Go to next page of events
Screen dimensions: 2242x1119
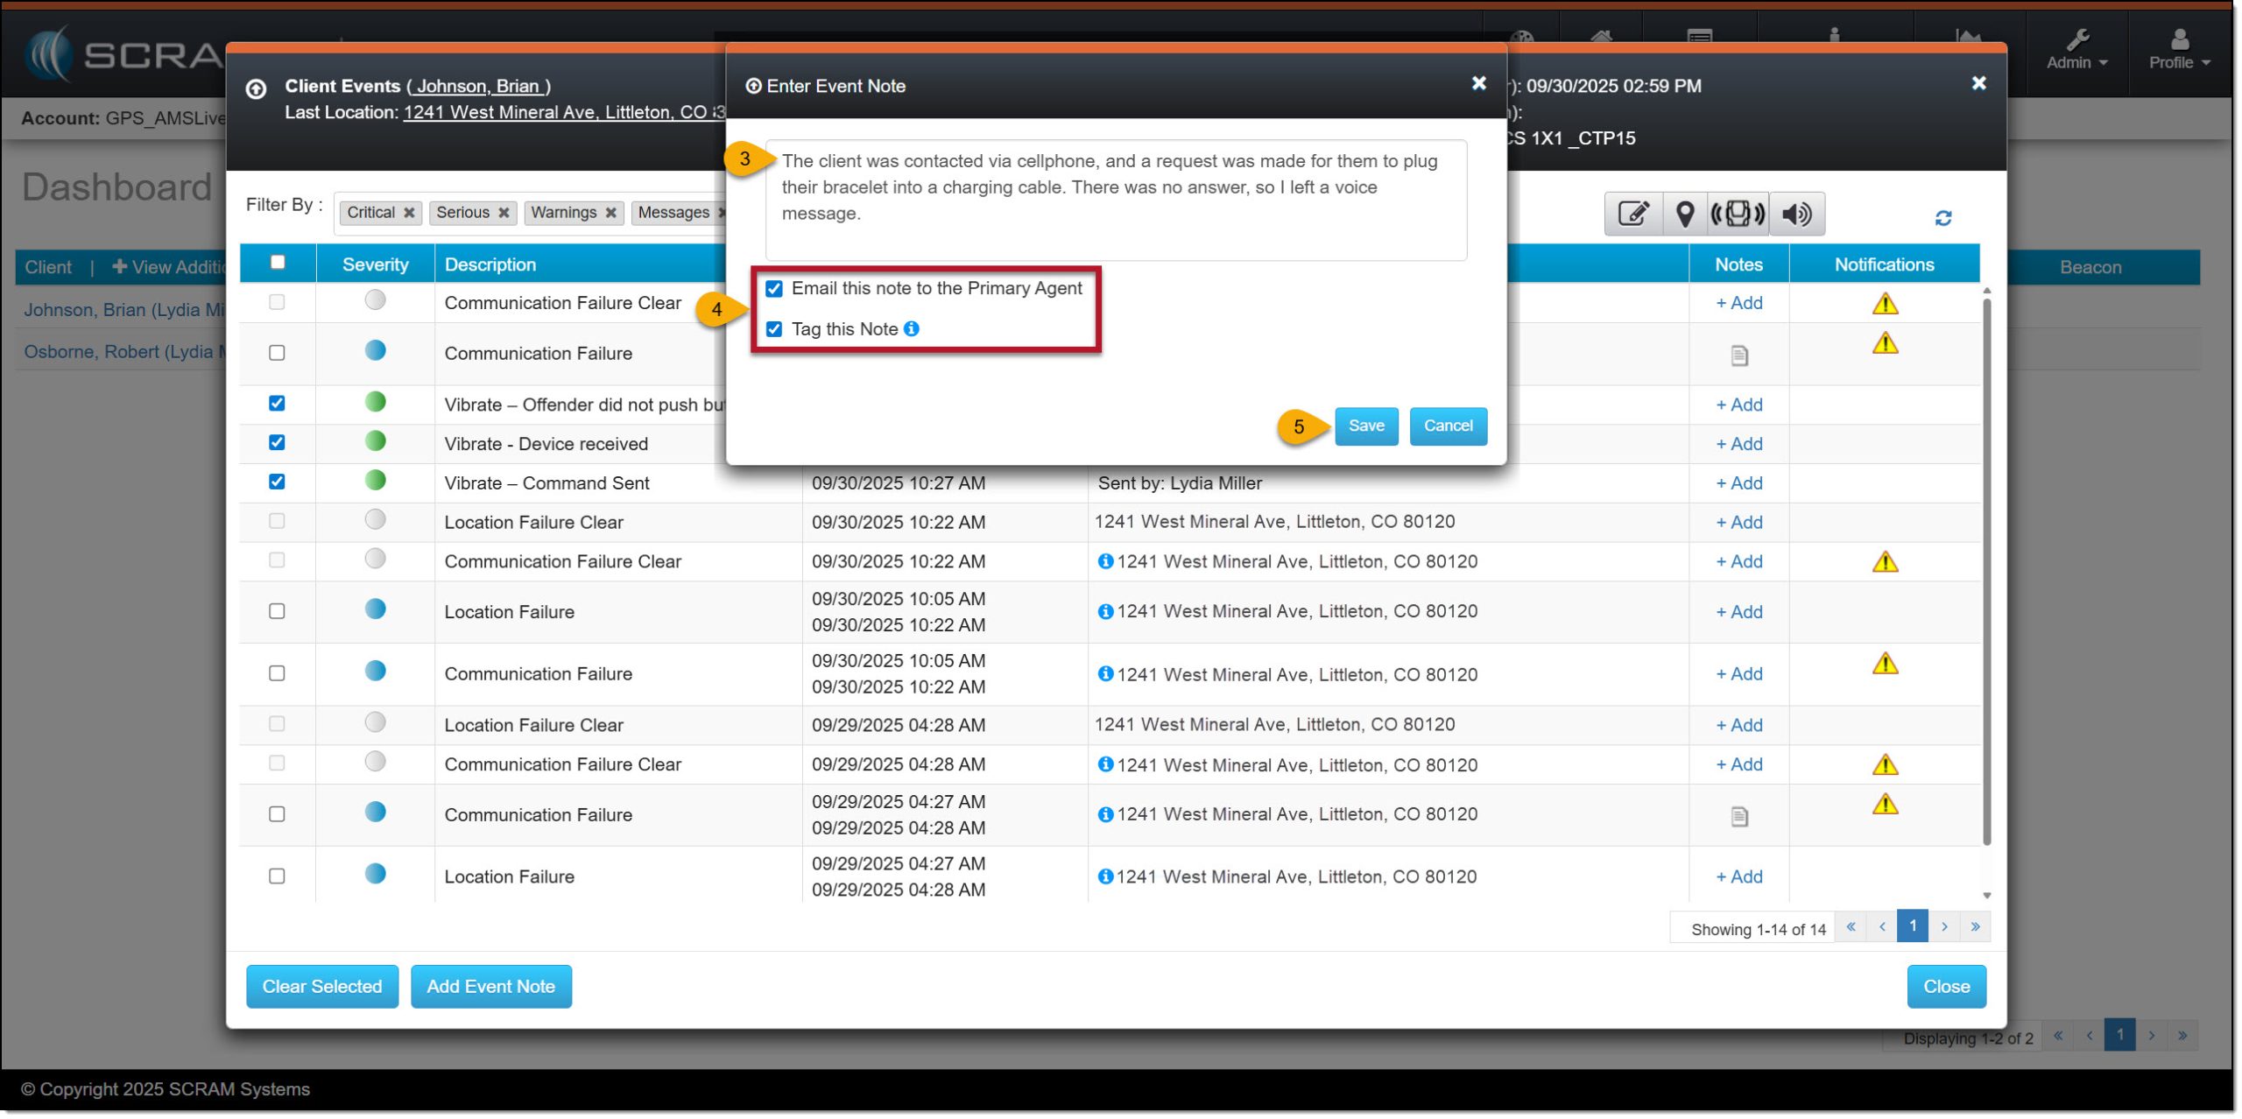click(x=1944, y=927)
